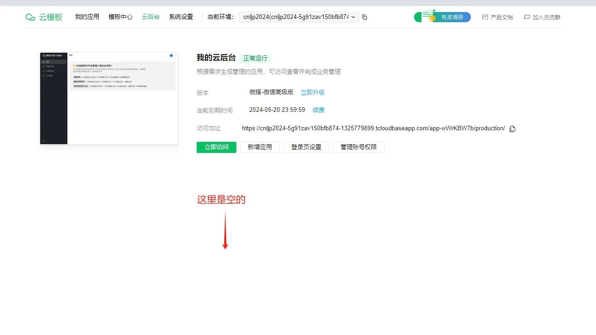
Task: Switch to 云后台 tab
Action: tap(151, 17)
